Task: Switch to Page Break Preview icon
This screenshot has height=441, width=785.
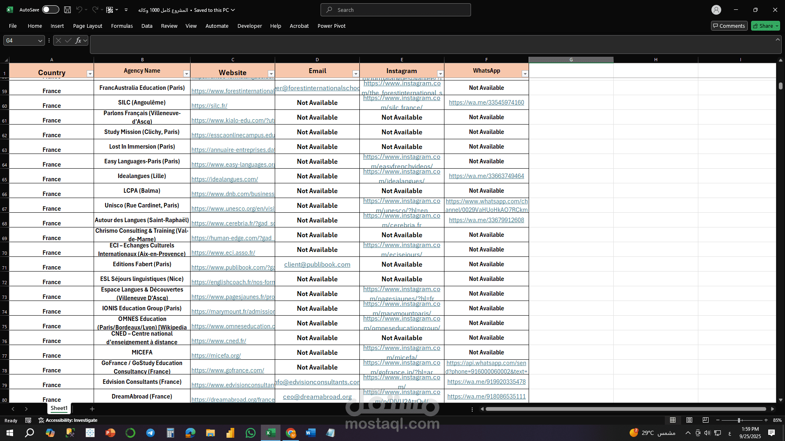Action: (706, 420)
